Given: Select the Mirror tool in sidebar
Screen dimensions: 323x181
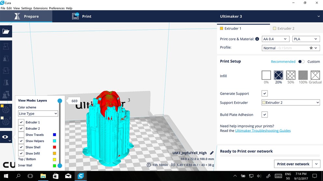Looking at the screenshot, I should click(6, 82).
